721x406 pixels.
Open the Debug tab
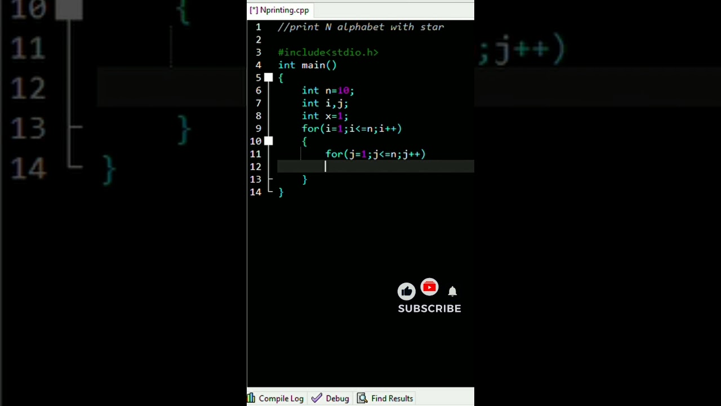coord(331,398)
